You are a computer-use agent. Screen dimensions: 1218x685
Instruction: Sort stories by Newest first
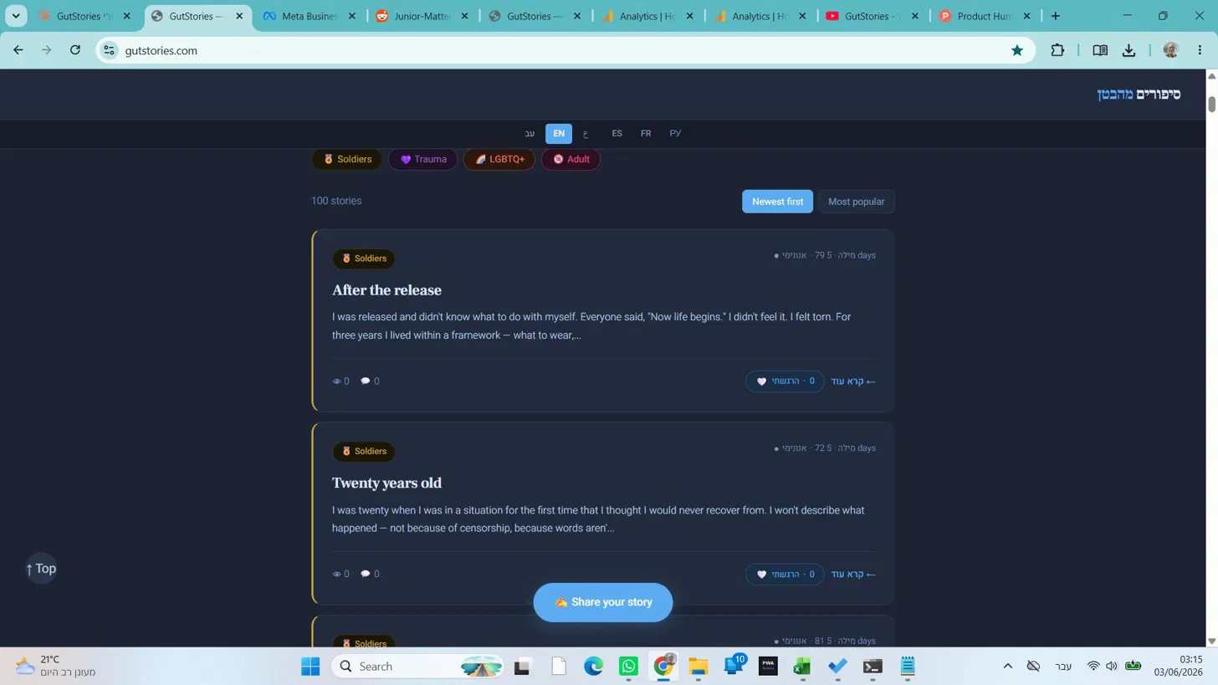pyautogui.click(x=777, y=202)
